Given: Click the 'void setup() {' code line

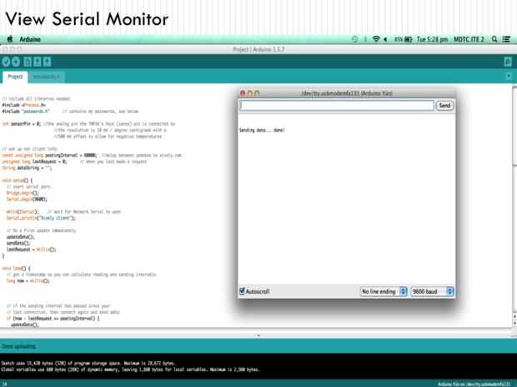Looking at the screenshot, I should 18,181.
